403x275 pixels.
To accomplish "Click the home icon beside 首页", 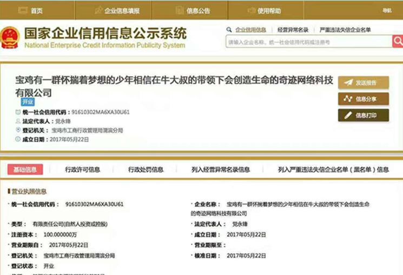I will [x=23, y=10].
